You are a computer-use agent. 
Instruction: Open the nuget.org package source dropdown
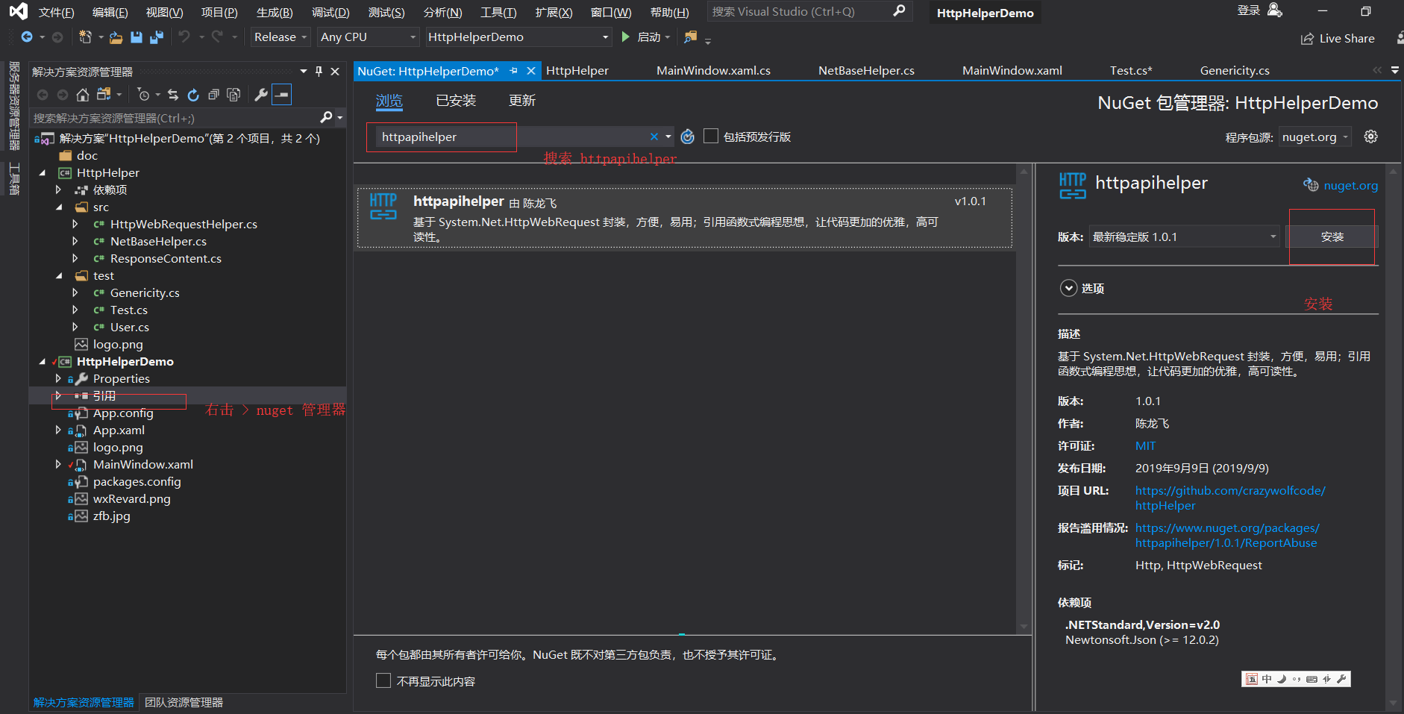click(1315, 137)
